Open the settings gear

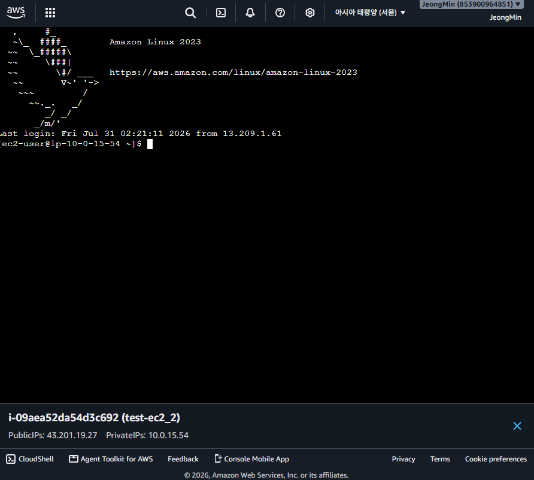pos(310,13)
